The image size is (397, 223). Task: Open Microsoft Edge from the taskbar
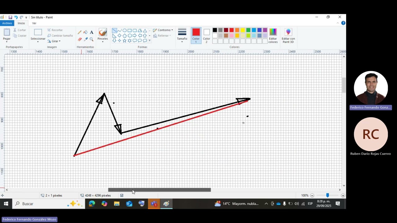[x=92, y=203]
